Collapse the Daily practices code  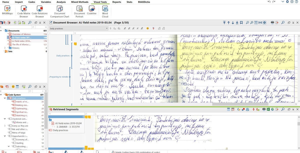coord(5,98)
